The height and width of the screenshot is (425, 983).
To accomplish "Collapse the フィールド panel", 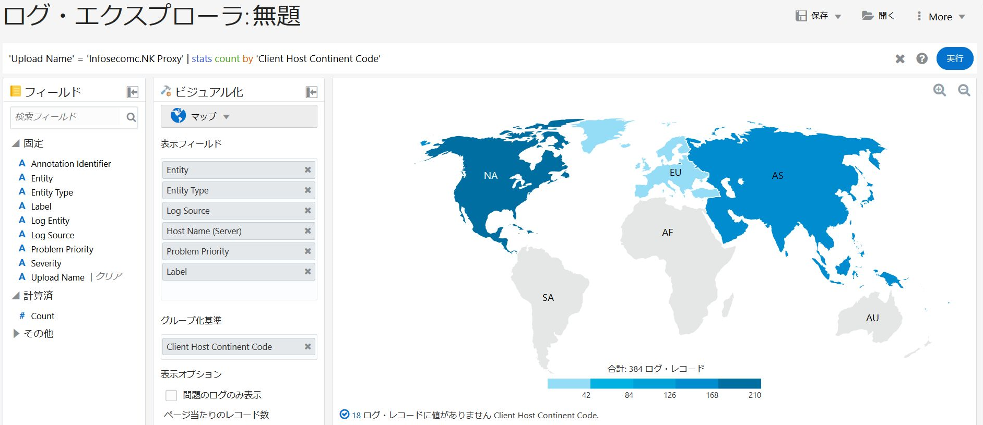I will [133, 92].
